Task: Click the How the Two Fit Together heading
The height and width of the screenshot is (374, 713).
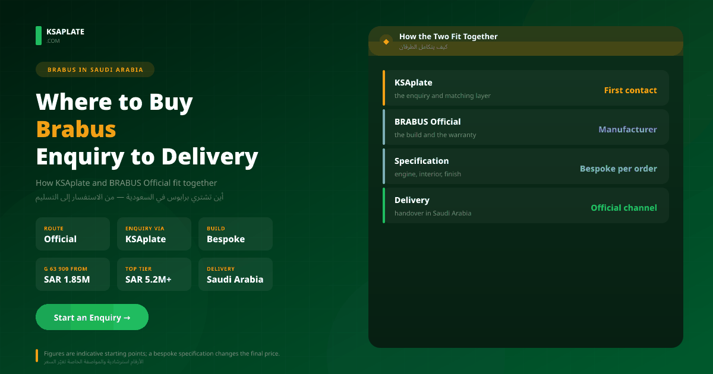Action: (x=449, y=36)
